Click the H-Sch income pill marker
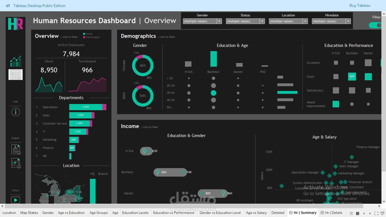Image resolution: width=386 pixels, height=217 pixels. (146, 151)
